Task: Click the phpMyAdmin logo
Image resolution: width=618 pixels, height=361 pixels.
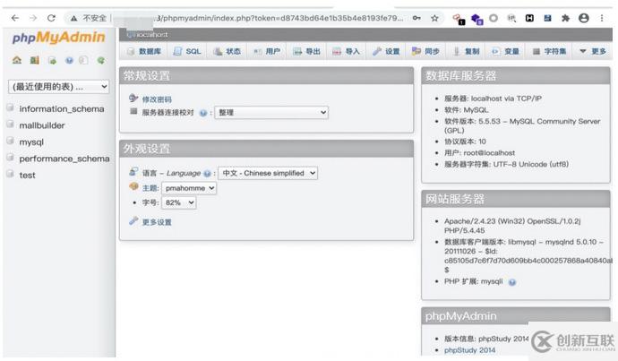Action: tap(58, 38)
